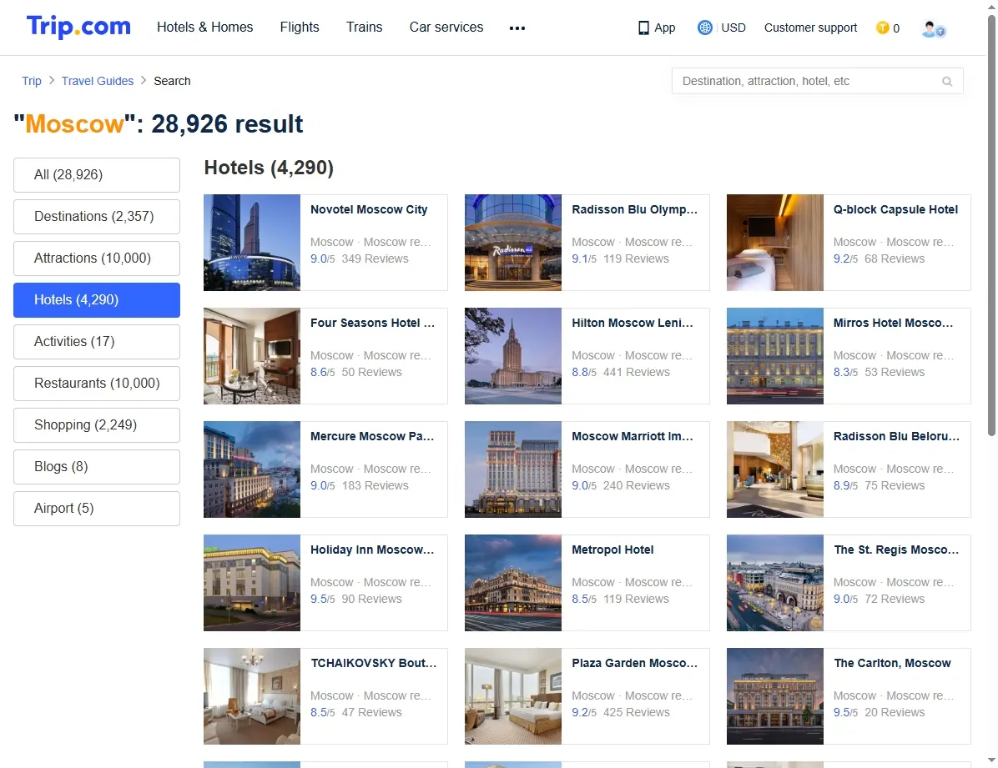
Task: Open Four Seasons Hotel photo
Action: coord(252,356)
